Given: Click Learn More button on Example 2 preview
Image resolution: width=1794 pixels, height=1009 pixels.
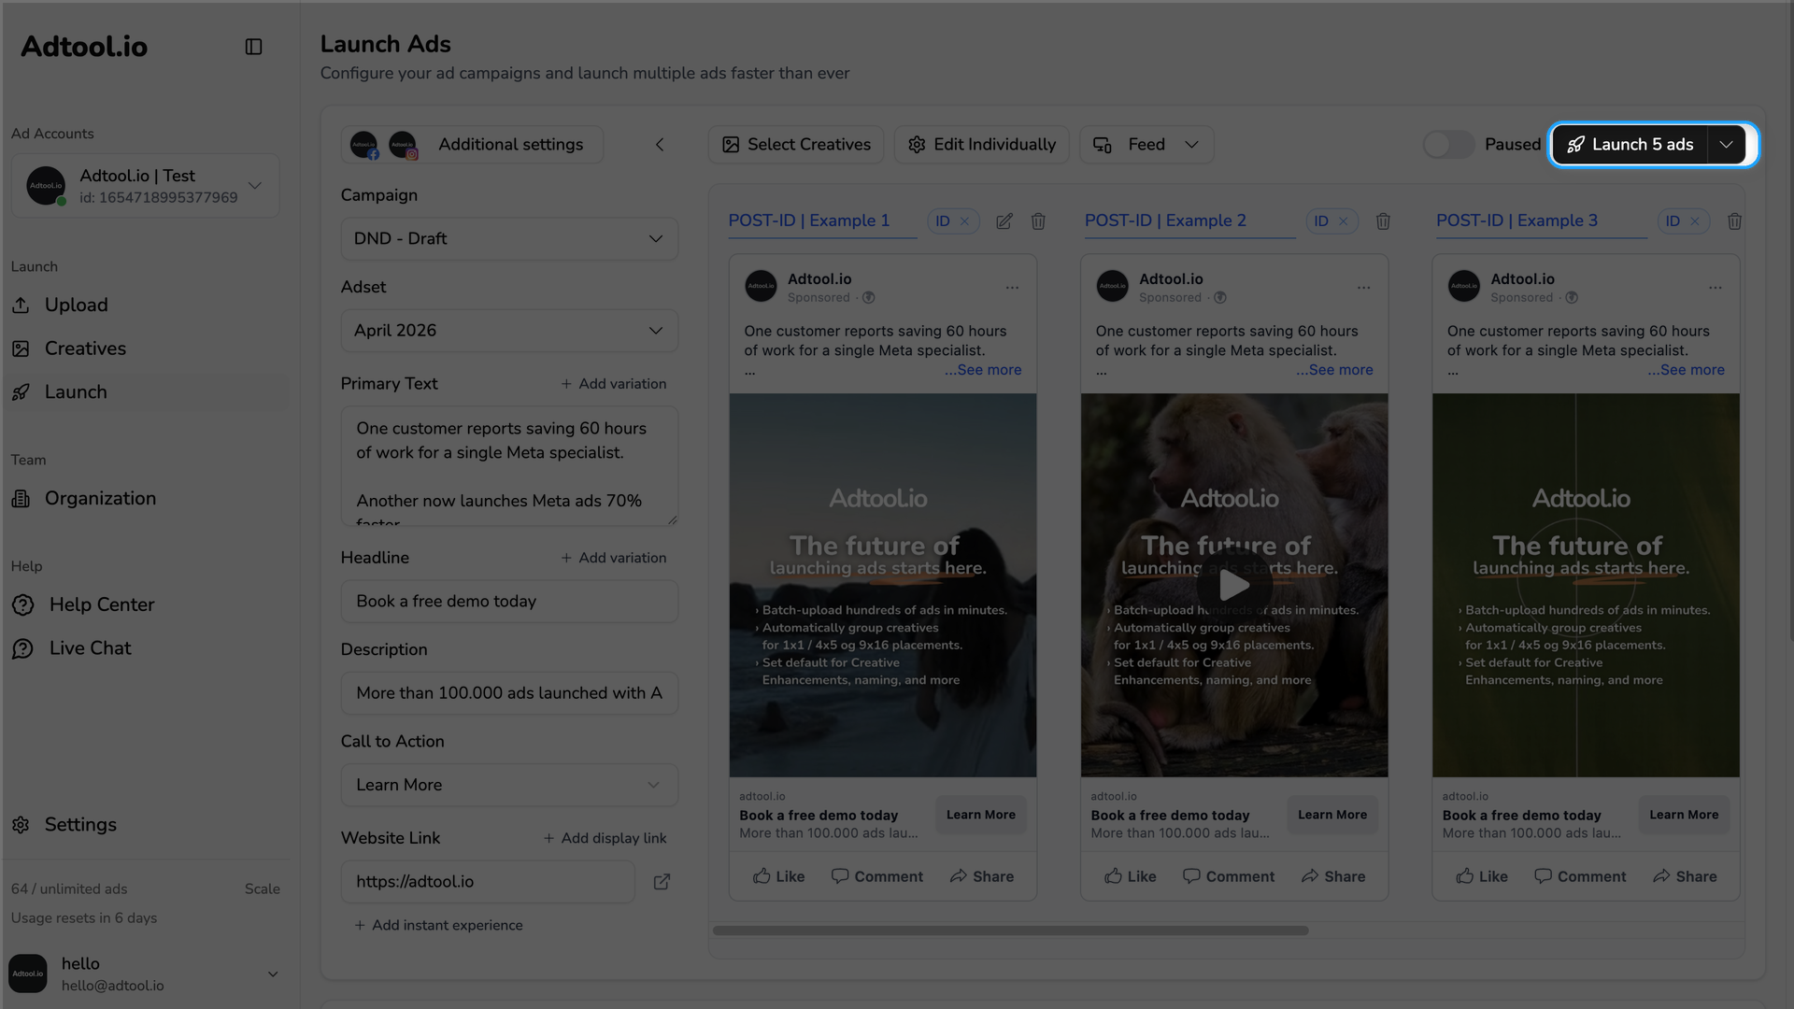Looking at the screenshot, I should click(x=1332, y=815).
